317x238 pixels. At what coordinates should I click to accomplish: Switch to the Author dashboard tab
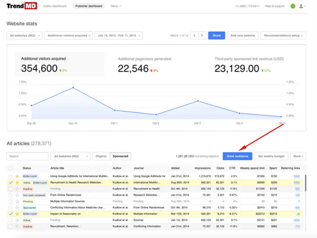coord(55,6)
